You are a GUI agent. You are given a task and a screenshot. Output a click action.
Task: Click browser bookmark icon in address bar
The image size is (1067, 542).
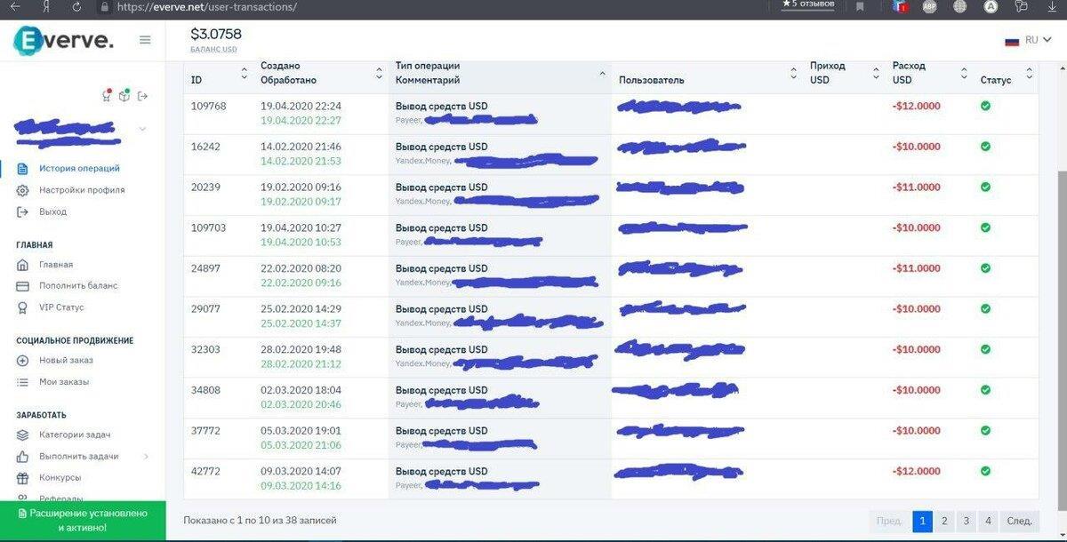click(x=860, y=6)
